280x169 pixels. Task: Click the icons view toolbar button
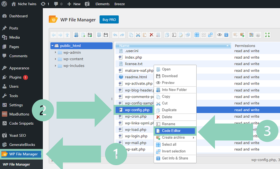click(251, 35)
